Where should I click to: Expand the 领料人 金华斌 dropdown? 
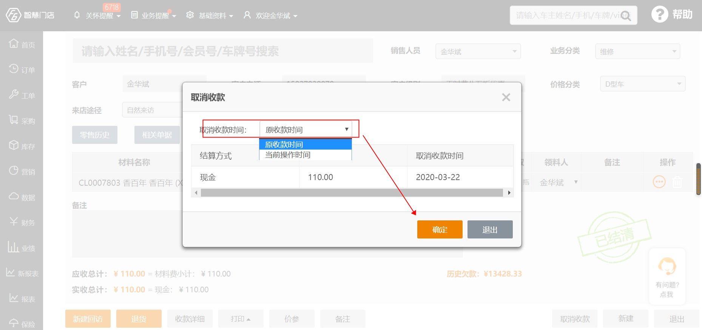pyautogui.click(x=559, y=182)
